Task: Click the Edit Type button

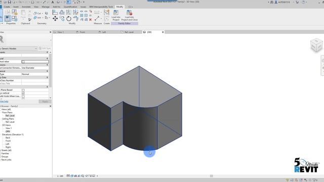Action: click(x=45, y=49)
